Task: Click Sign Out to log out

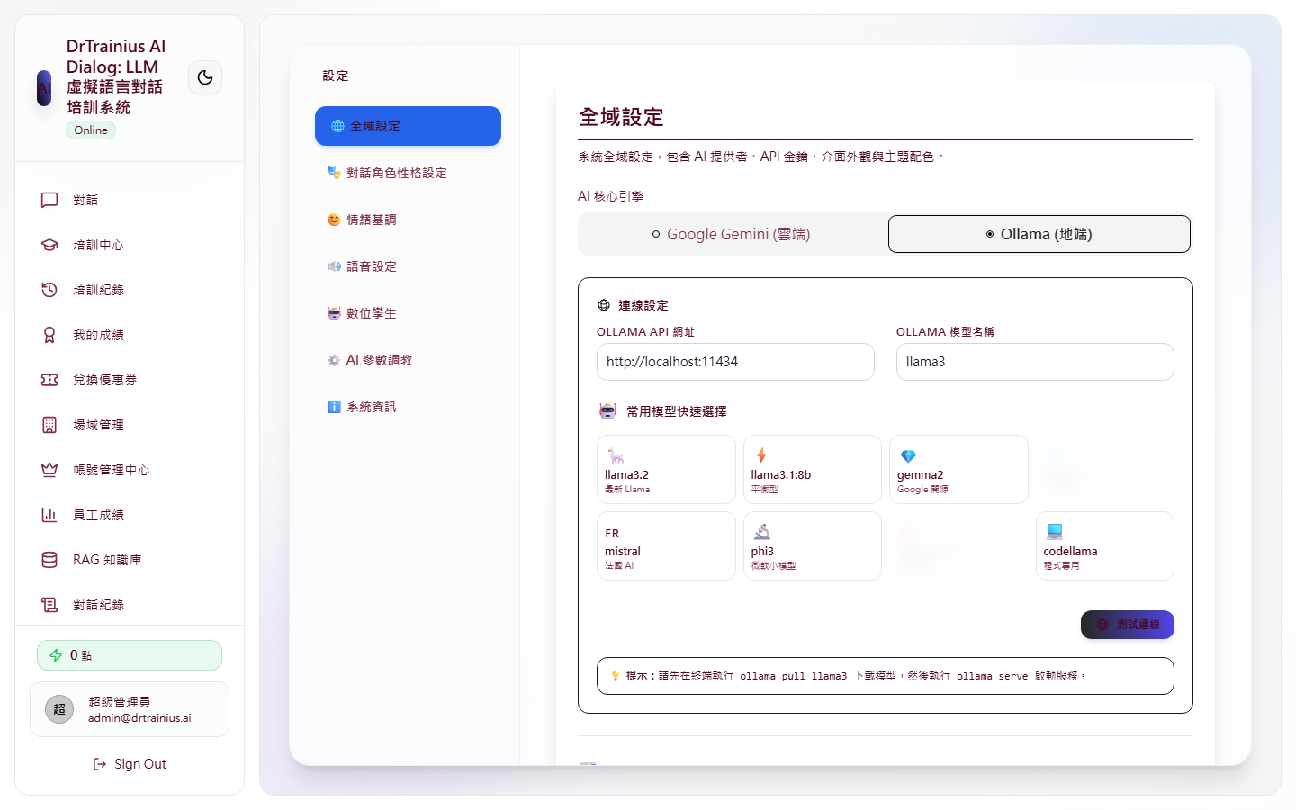Action: (x=130, y=763)
